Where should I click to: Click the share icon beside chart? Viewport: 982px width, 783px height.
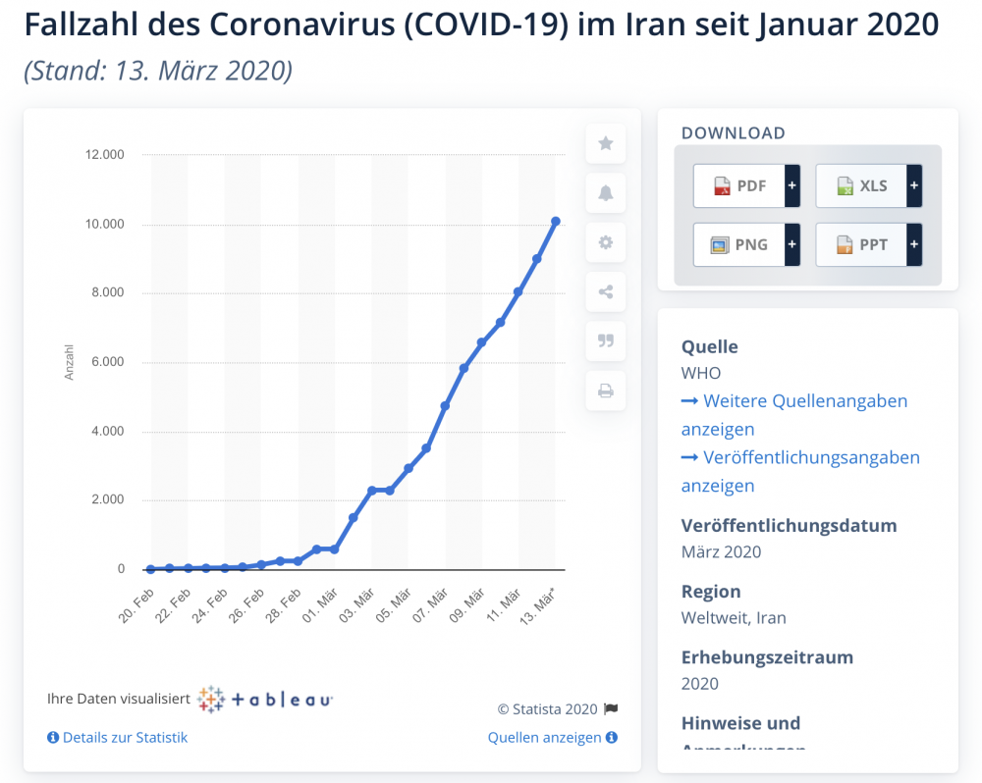coord(606,291)
